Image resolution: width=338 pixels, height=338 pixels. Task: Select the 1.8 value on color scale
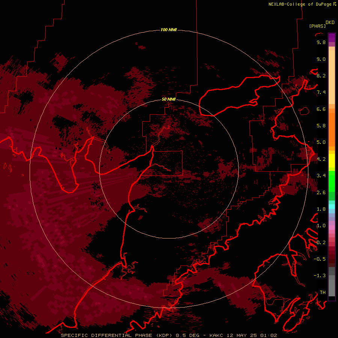(x=321, y=209)
